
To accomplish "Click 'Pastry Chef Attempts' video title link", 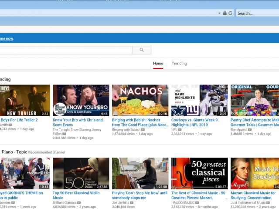I will point(255,122).
